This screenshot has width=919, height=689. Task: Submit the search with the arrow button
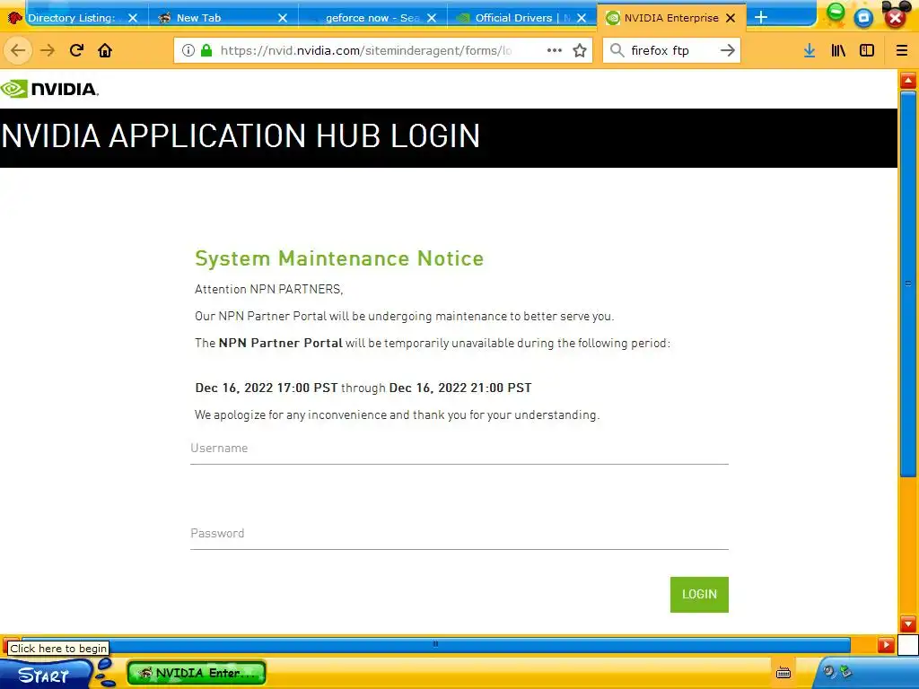pyautogui.click(x=727, y=50)
